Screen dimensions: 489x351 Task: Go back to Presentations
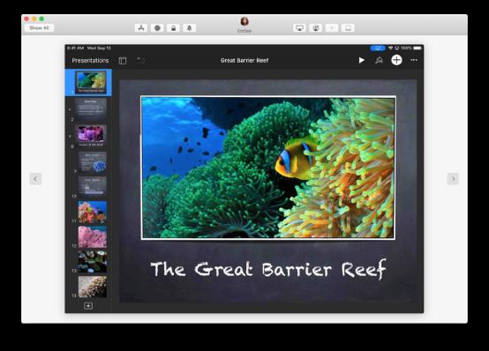pos(90,61)
